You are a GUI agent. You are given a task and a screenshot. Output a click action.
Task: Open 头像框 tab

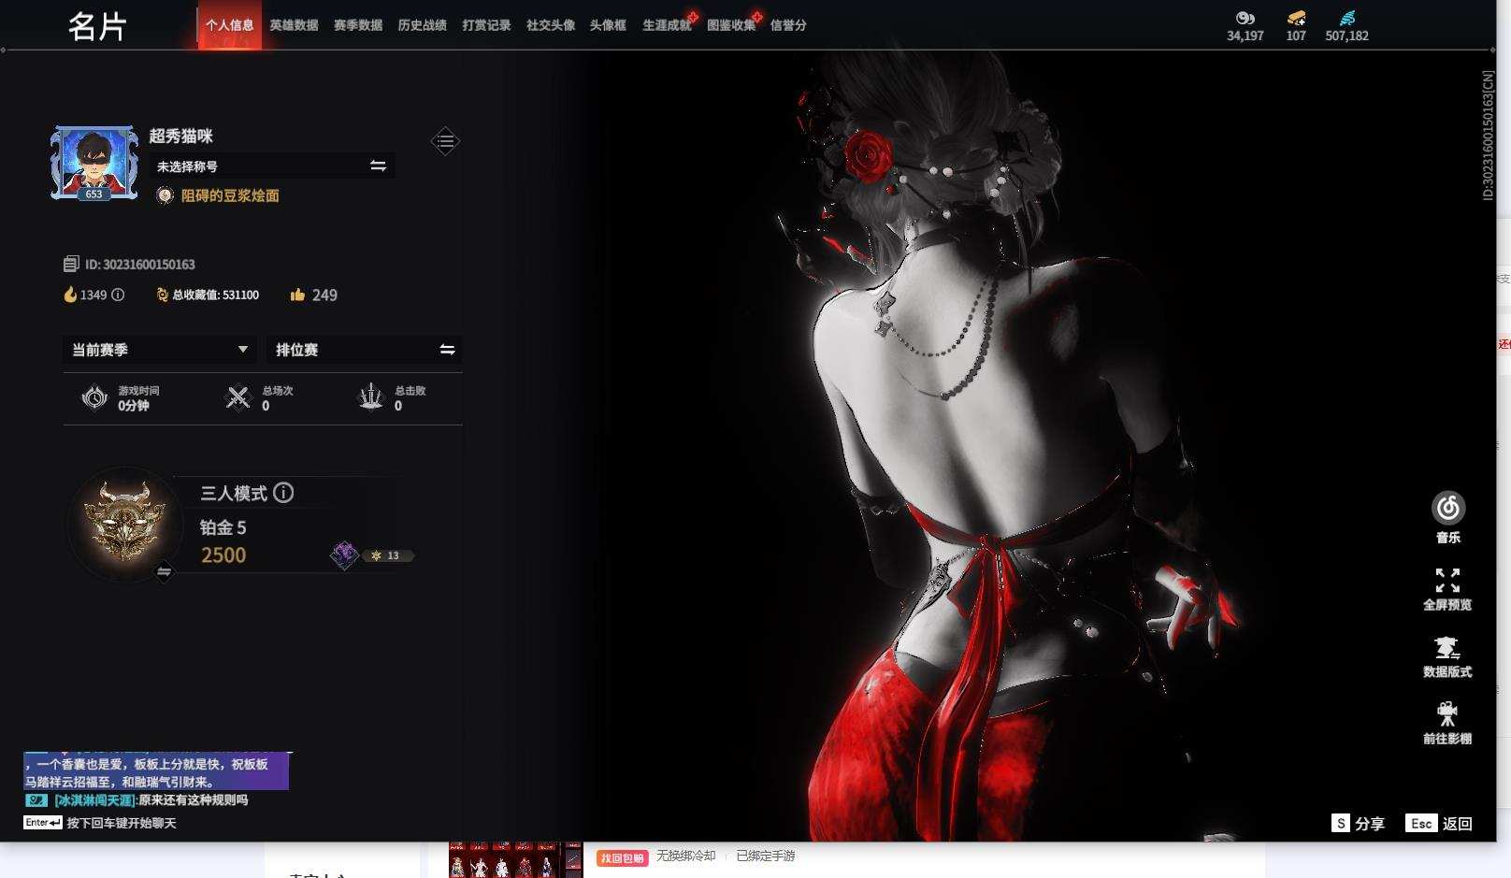pyautogui.click(x=608, y=25)
